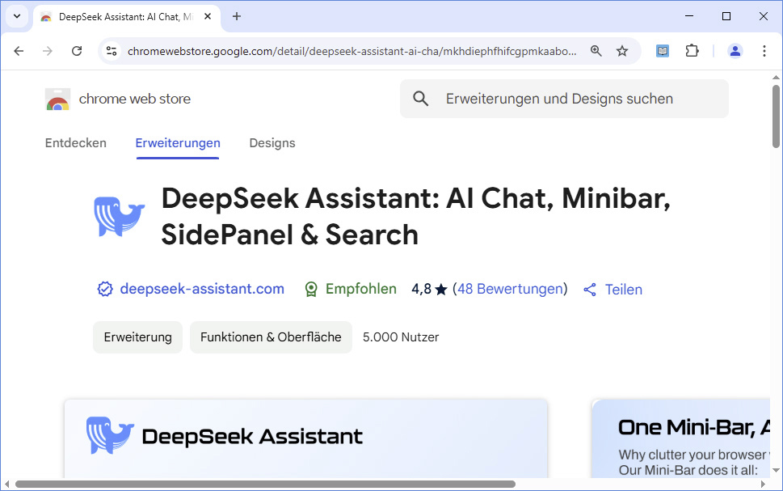Click the share icon beside Teilen

tap(590, 290)
